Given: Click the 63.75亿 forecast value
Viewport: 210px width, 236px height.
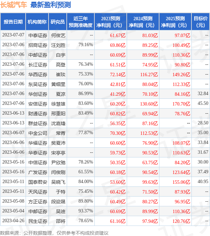Looking at the screenshot, I should tap(150, 163).
